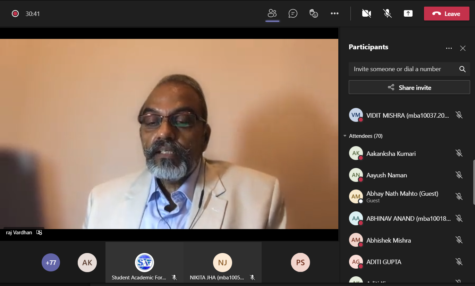Click the recording indicator icon

pyautogui.click(x=15, y=14)
